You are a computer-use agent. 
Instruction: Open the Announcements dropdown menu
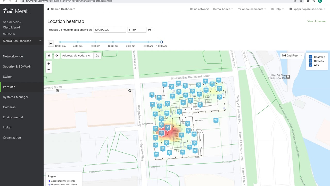252,9
